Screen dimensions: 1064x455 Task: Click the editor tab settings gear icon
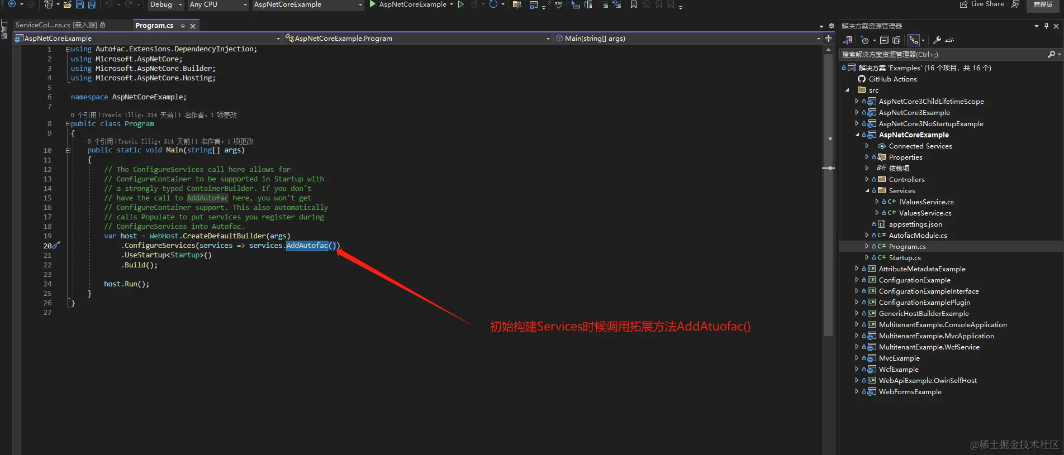click(x=832, y=26)
